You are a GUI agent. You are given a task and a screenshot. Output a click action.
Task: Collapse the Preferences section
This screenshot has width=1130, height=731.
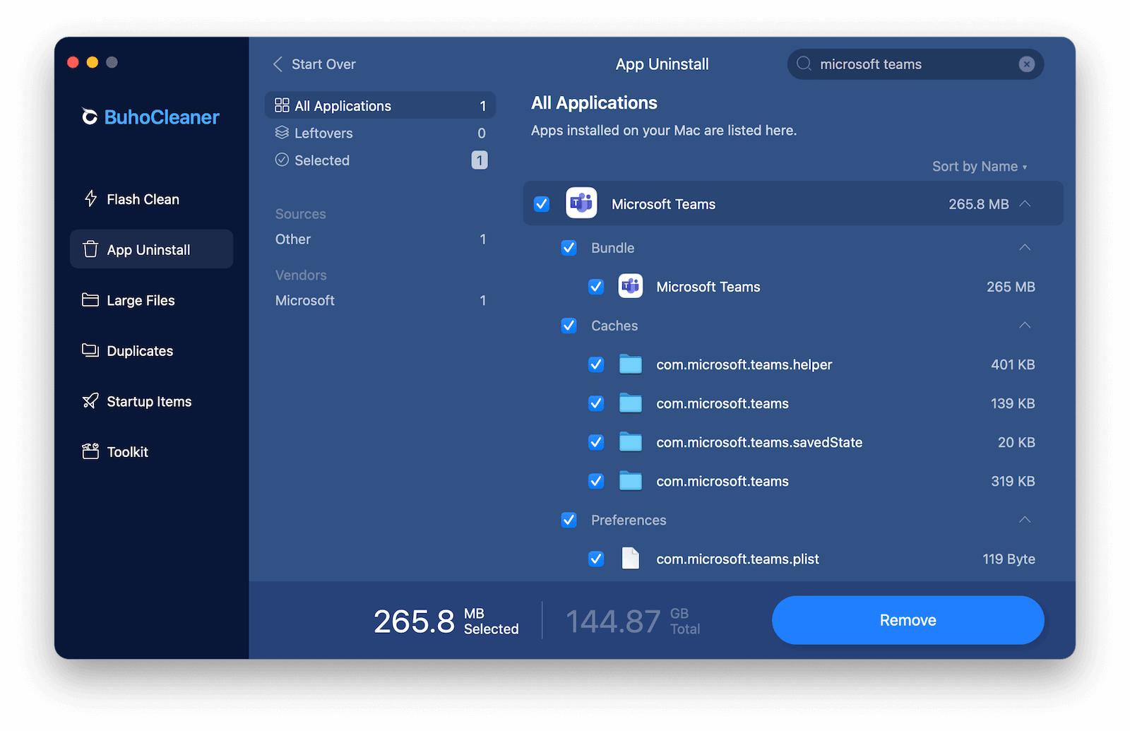click(x=1024, y=520)
